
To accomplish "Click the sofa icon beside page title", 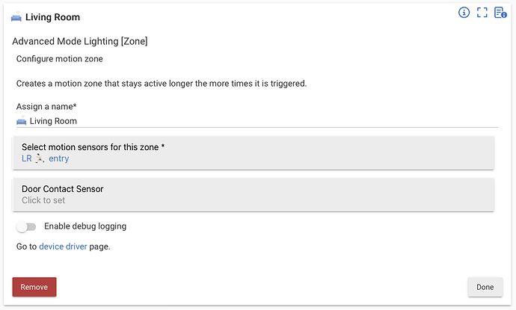I will (17, 17).
